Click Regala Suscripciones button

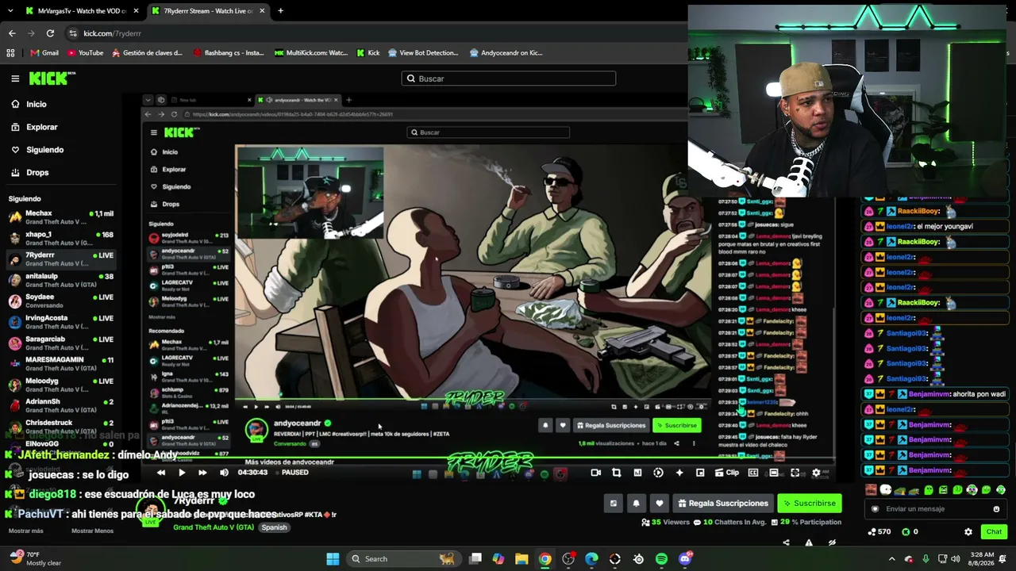click(722, 504)
